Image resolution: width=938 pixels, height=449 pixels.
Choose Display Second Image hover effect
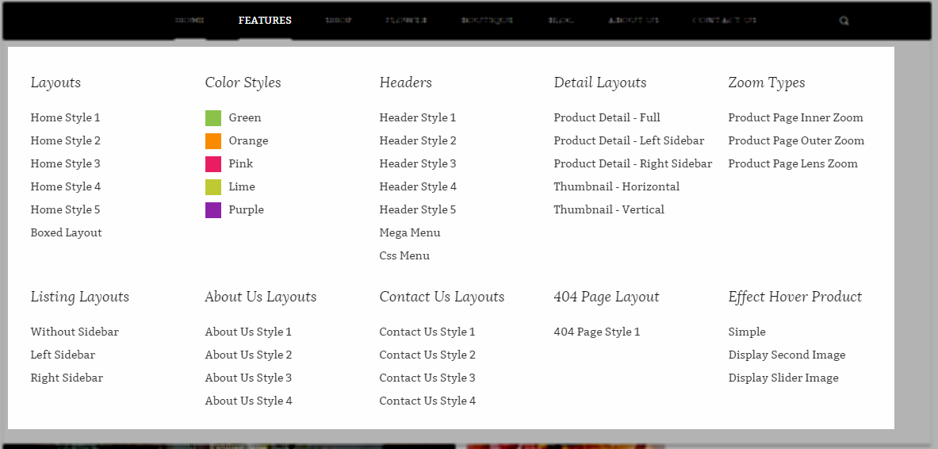(787, 355)
